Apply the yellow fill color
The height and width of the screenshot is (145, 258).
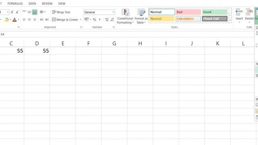pos(6,20)
